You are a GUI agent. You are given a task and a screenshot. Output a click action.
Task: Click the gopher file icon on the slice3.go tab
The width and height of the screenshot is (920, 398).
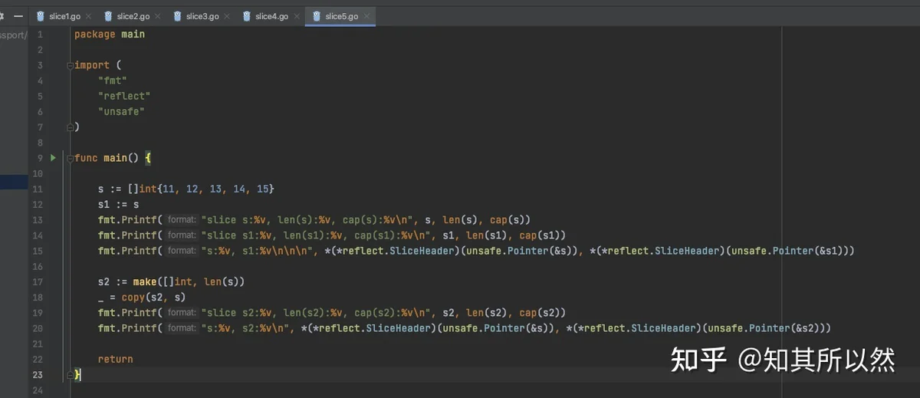pyautogui.click(x=178, y=16)
